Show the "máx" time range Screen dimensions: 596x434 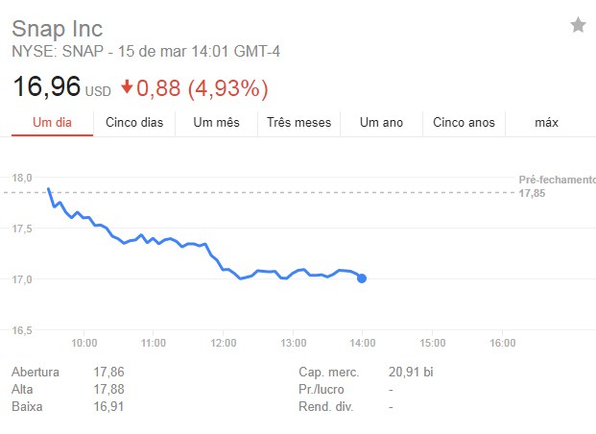(x=546, y=123)
